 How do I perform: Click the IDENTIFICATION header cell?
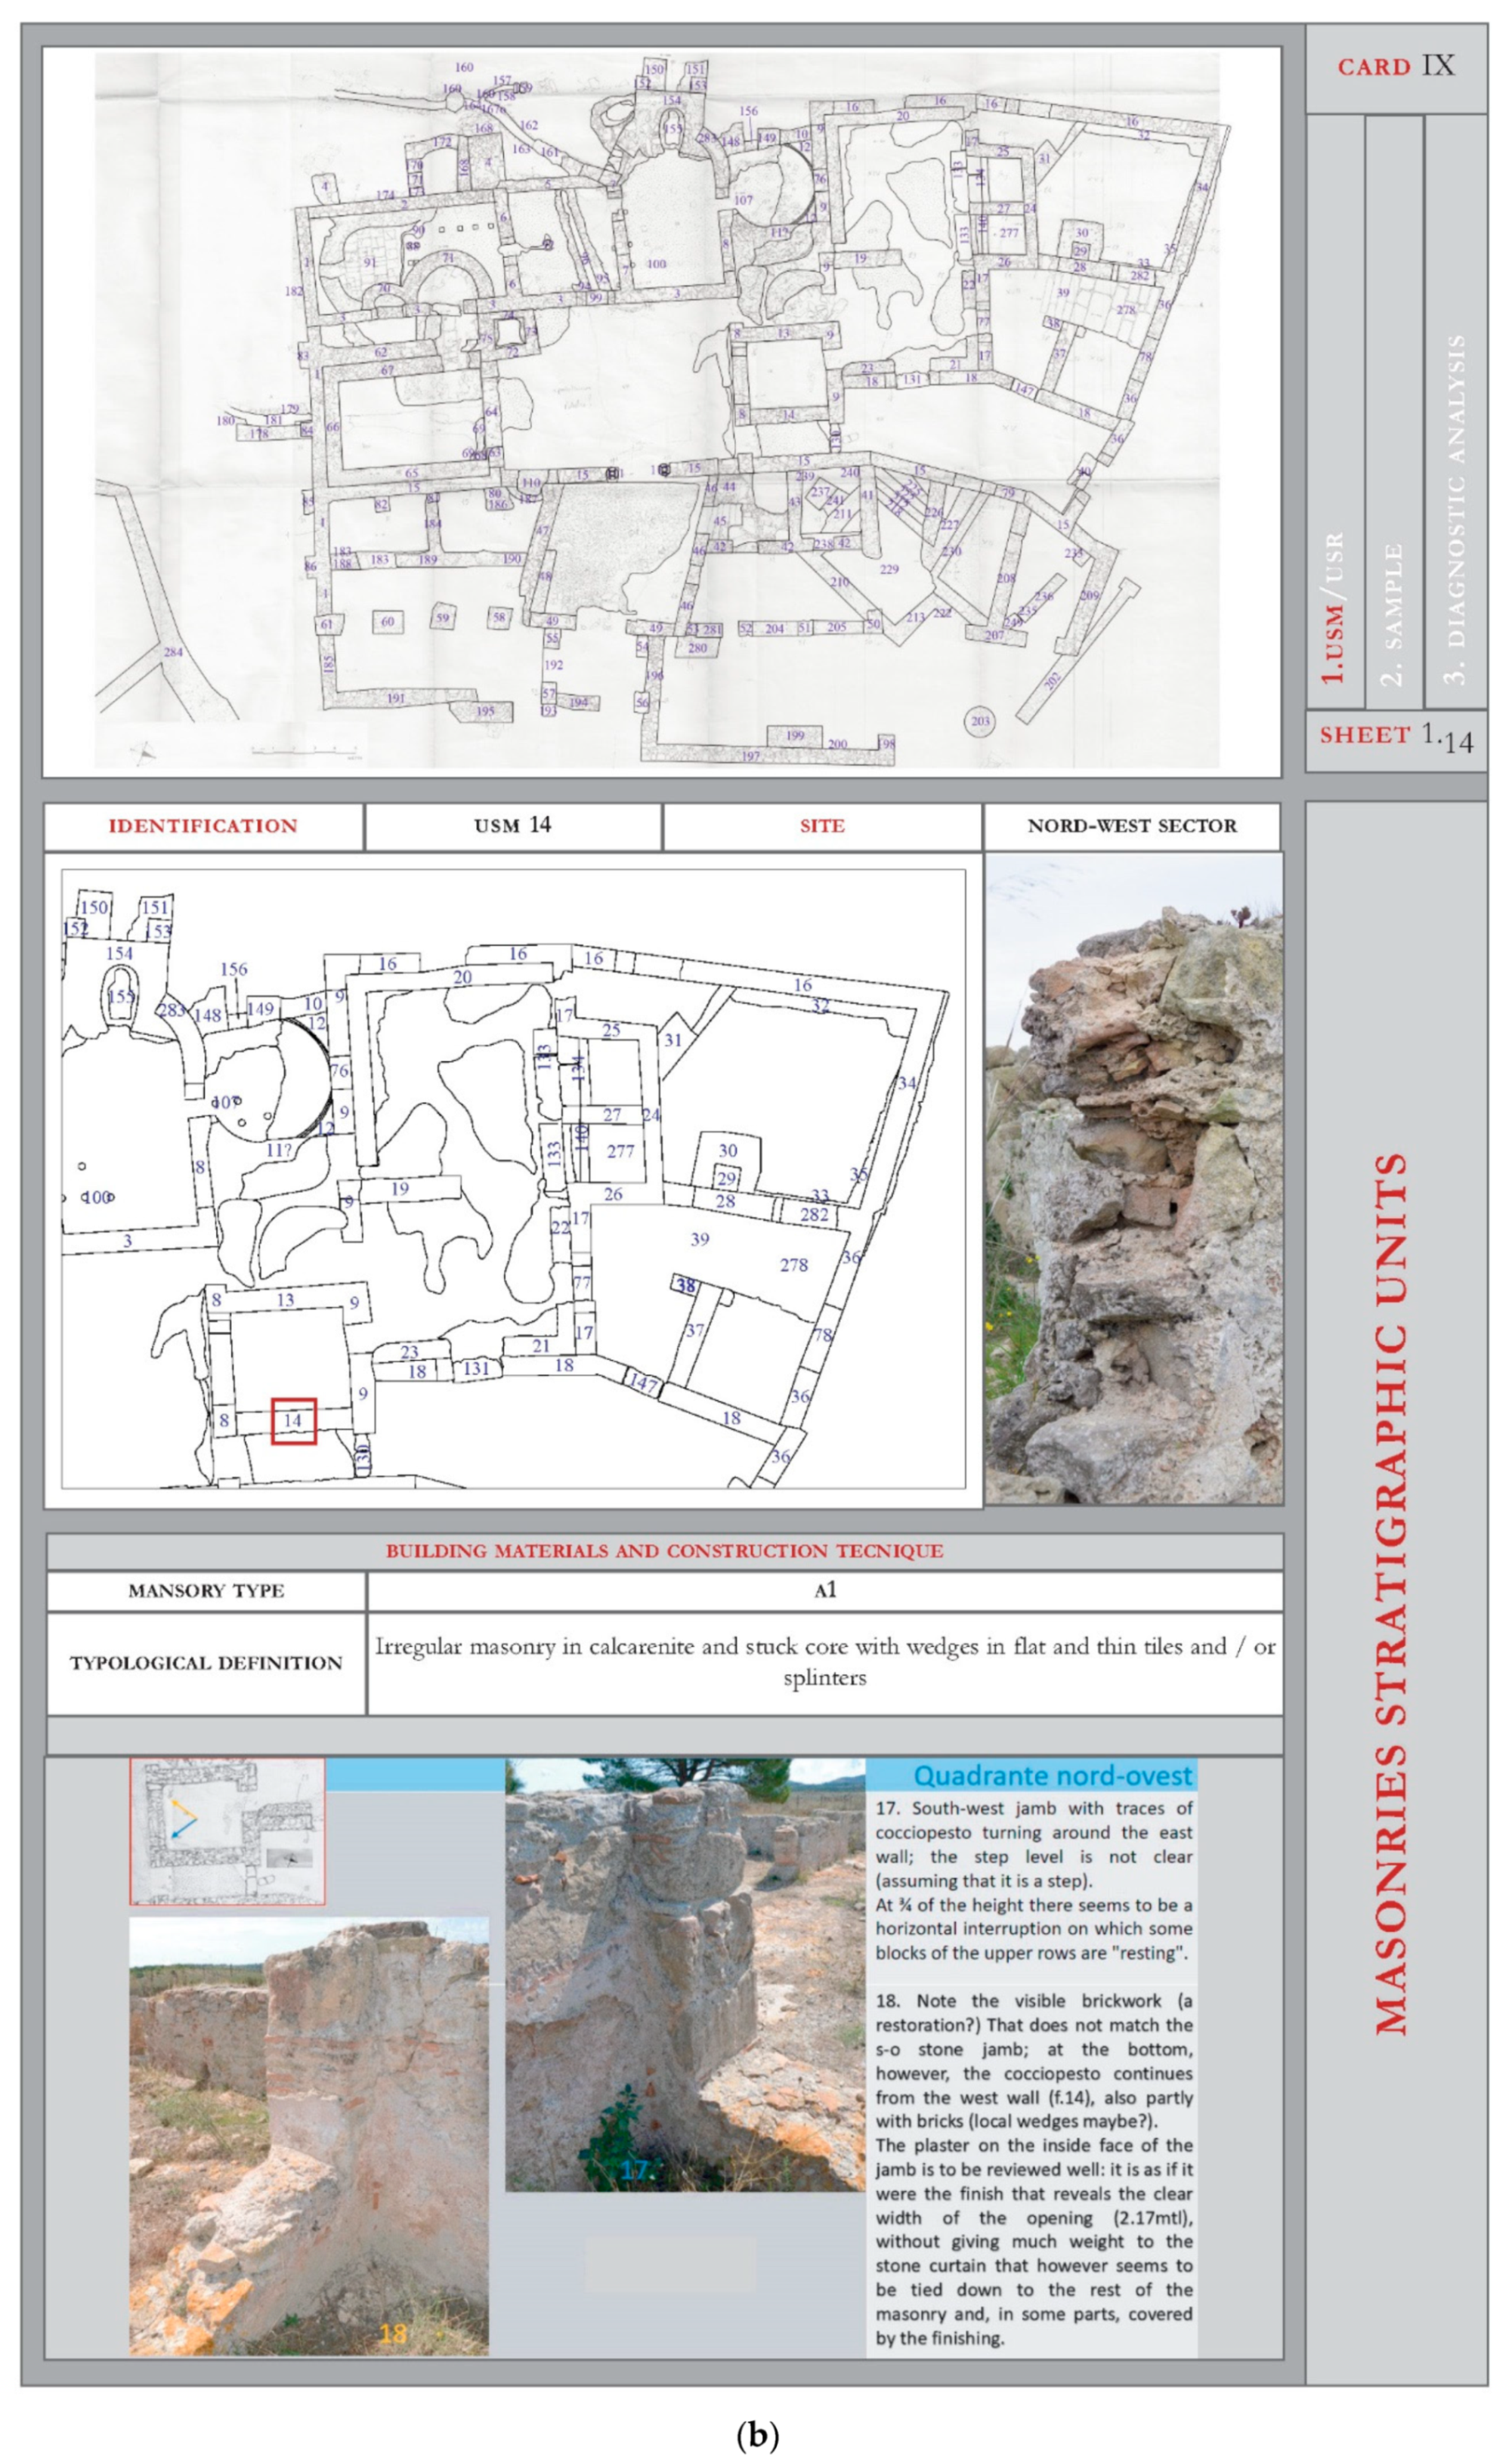203,827
